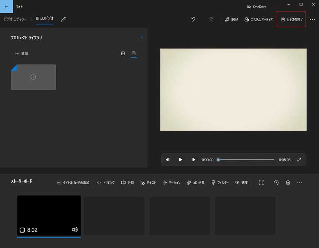Browse フィルター options

(220, 183)
